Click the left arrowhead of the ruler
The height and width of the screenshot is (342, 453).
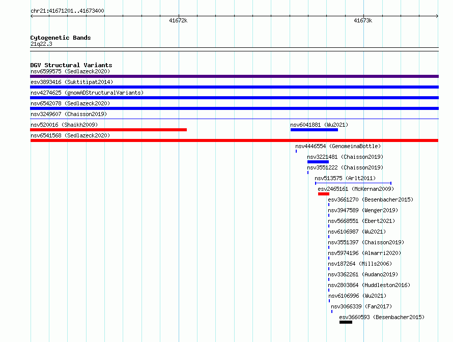coord(32,16)
